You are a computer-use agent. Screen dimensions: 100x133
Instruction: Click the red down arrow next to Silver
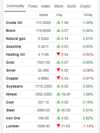tap(58, 70)
